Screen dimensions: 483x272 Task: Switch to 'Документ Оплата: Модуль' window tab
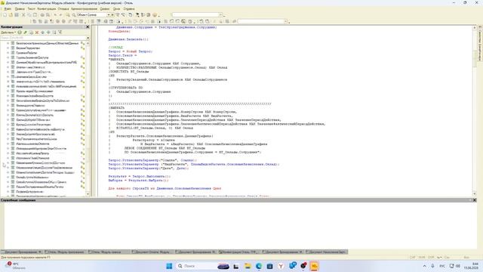(x=152, y=252)
